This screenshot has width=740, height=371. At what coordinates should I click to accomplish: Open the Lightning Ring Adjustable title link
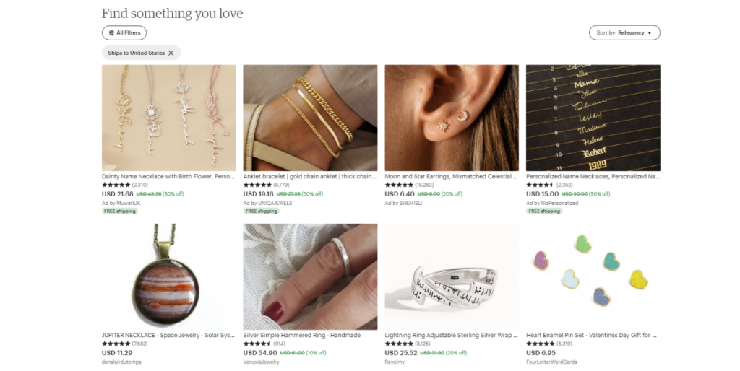tap(452, 335)
